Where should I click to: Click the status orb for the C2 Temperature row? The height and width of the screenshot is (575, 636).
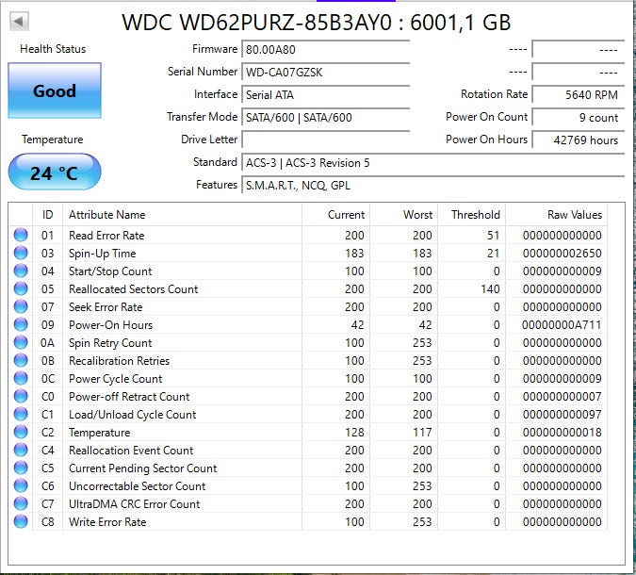point(21,432)
